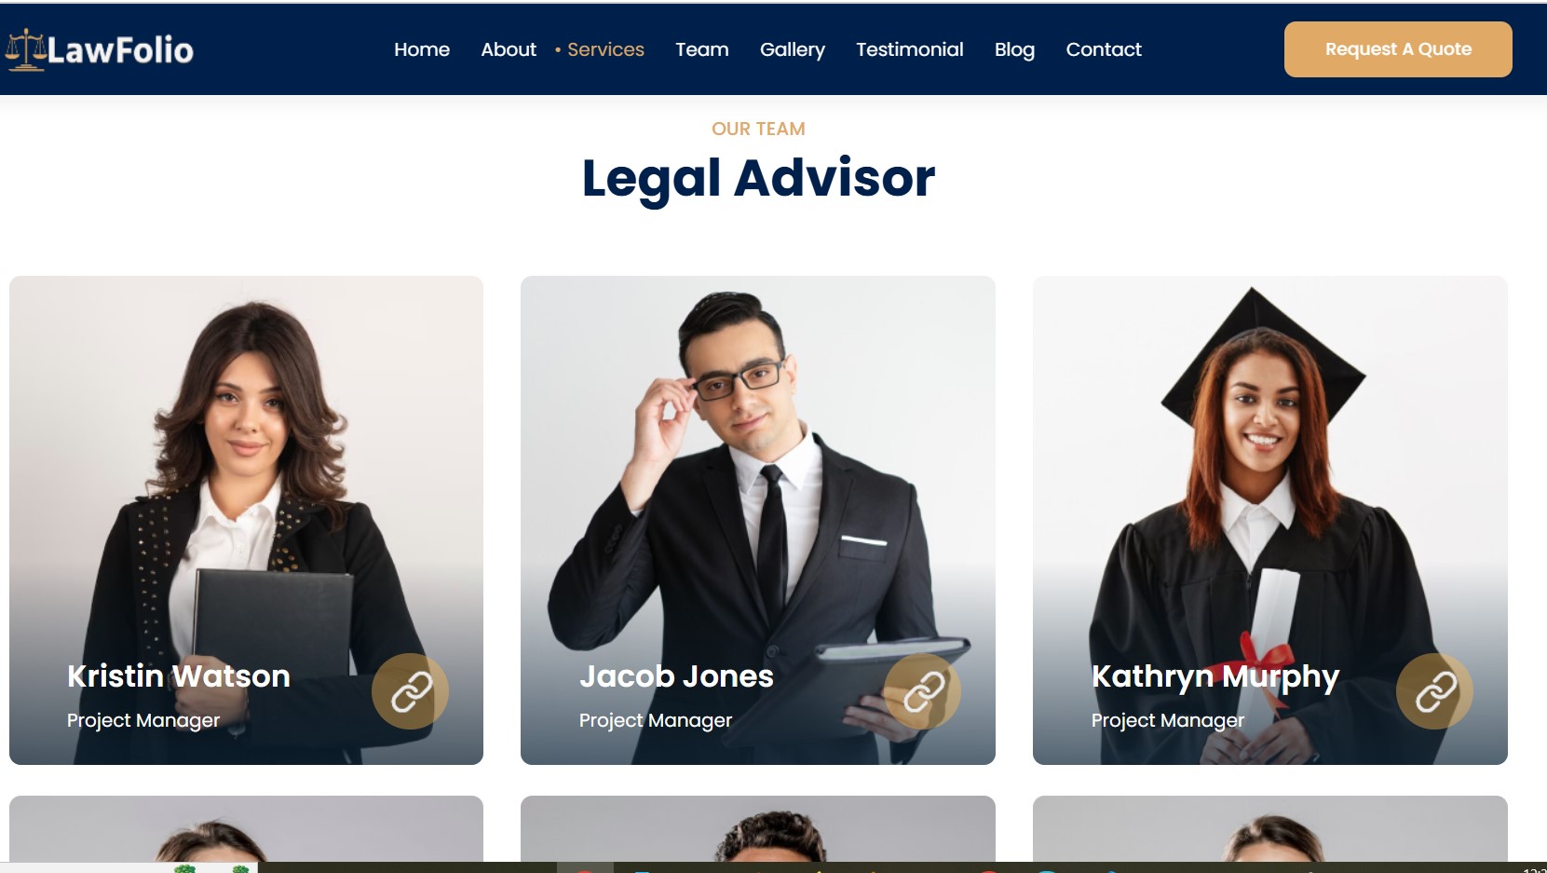1547x873 pixels.
Task: Select the Services menu item
Action: coord(605,49)
